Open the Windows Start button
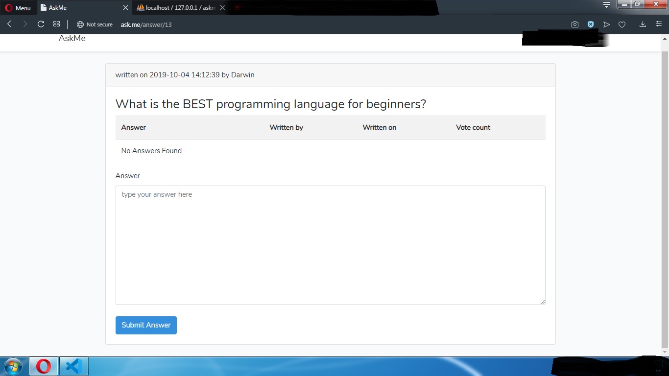This screenshot has width=669, height=376. (x=14, y=366)
